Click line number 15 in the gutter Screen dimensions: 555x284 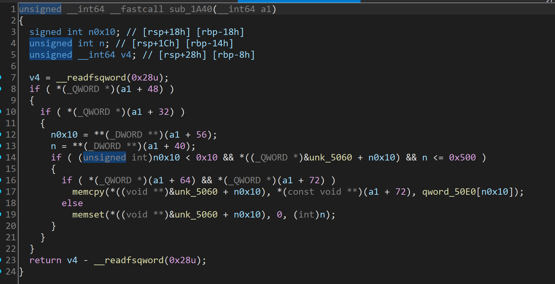(10, 169)
